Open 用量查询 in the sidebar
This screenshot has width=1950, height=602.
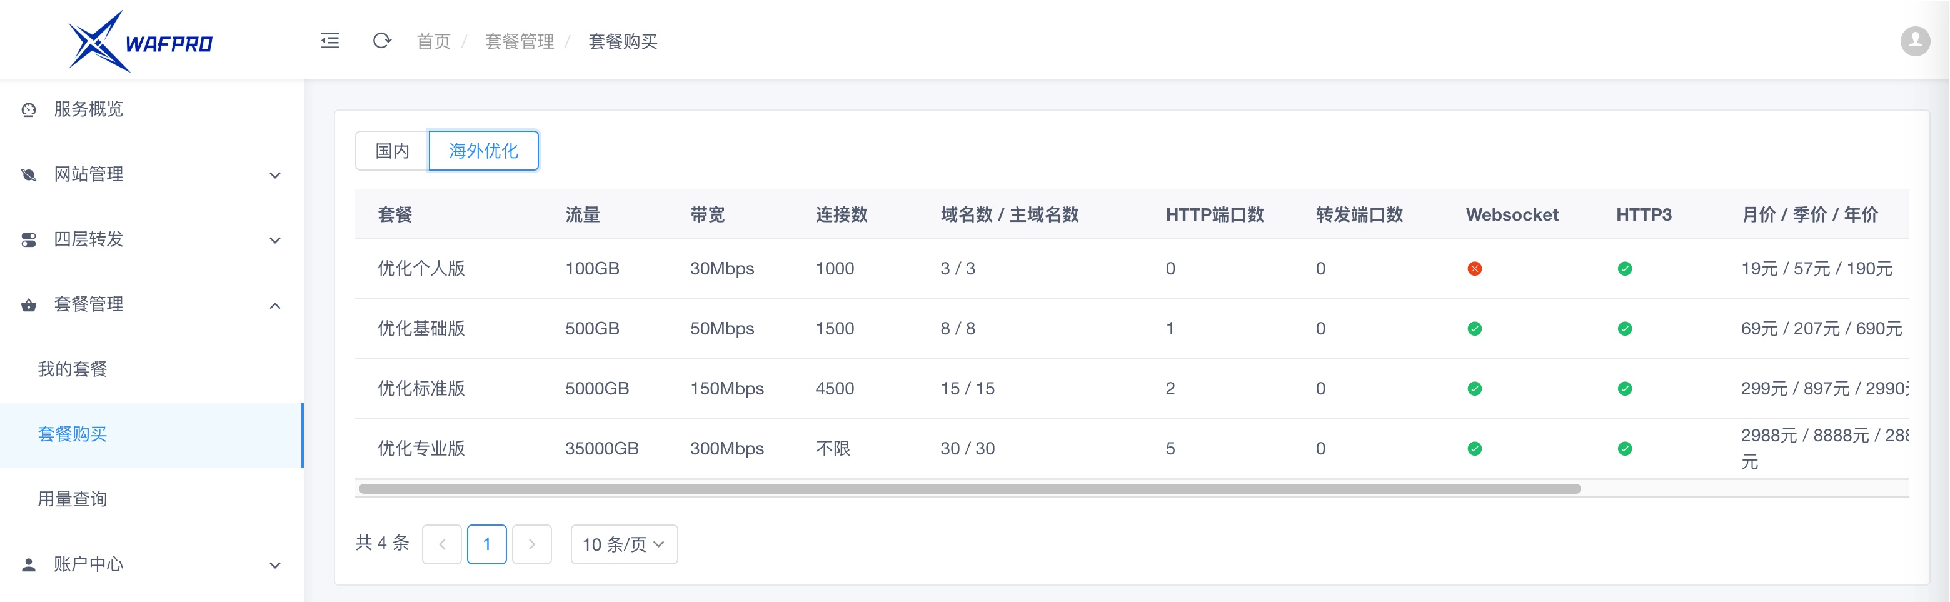[73, 499]
